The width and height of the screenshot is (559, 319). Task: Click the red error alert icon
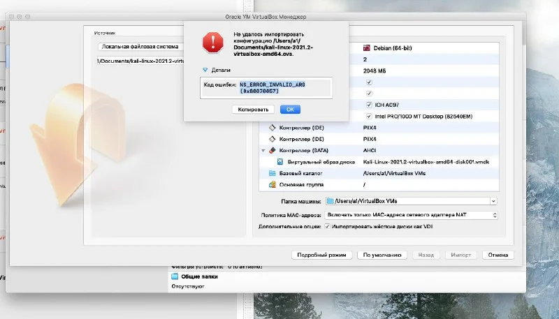(212, 43)
